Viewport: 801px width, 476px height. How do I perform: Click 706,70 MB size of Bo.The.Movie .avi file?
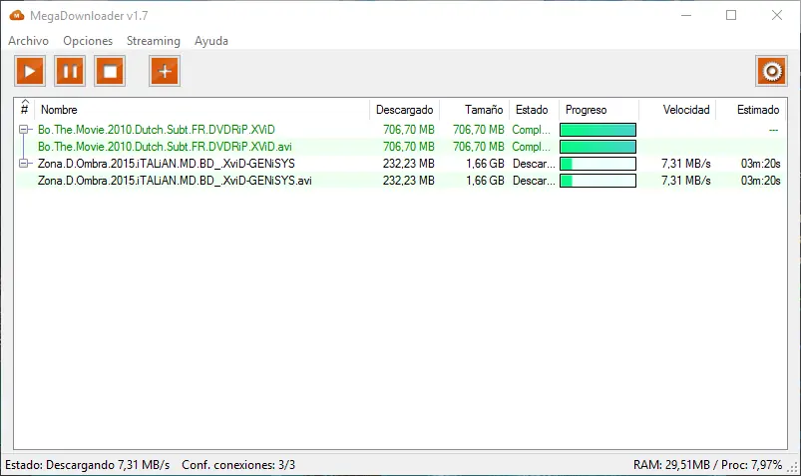click(479, 147)
